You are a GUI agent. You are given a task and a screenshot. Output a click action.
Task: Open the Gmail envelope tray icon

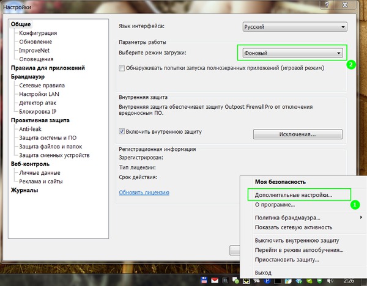point(215,280)
